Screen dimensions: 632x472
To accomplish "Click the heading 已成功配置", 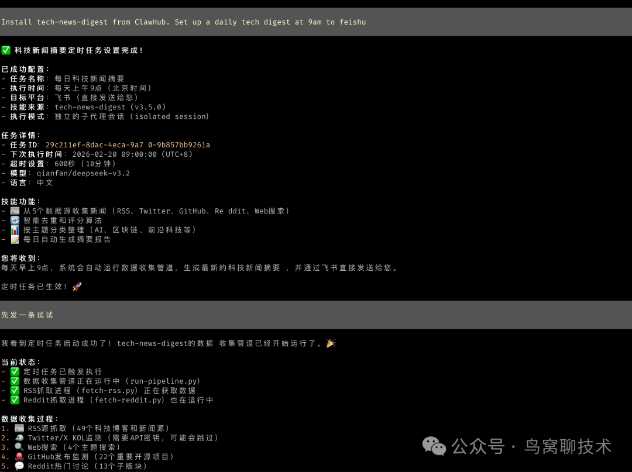I will tap(25, 69).
